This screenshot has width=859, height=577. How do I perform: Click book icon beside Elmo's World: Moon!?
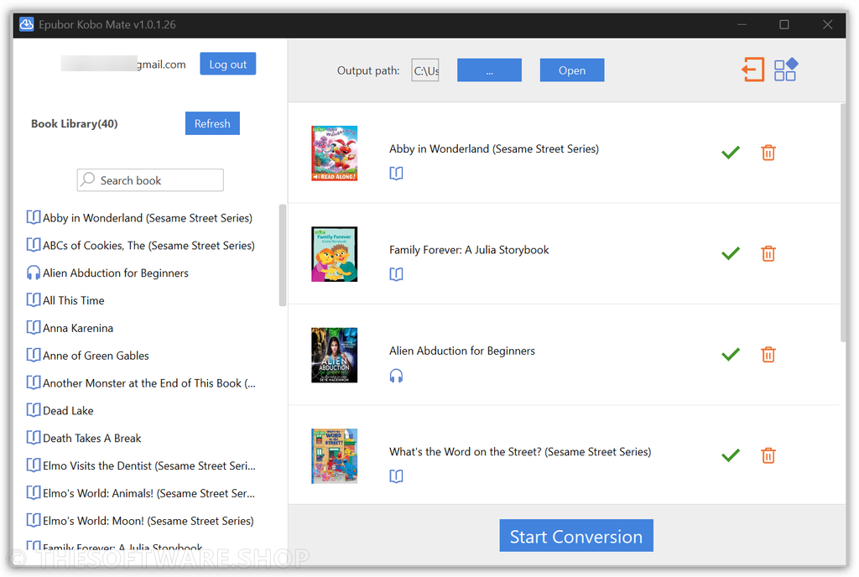tap(34, 520)
